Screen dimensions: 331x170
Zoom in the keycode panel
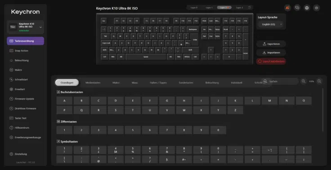(304, 81)
